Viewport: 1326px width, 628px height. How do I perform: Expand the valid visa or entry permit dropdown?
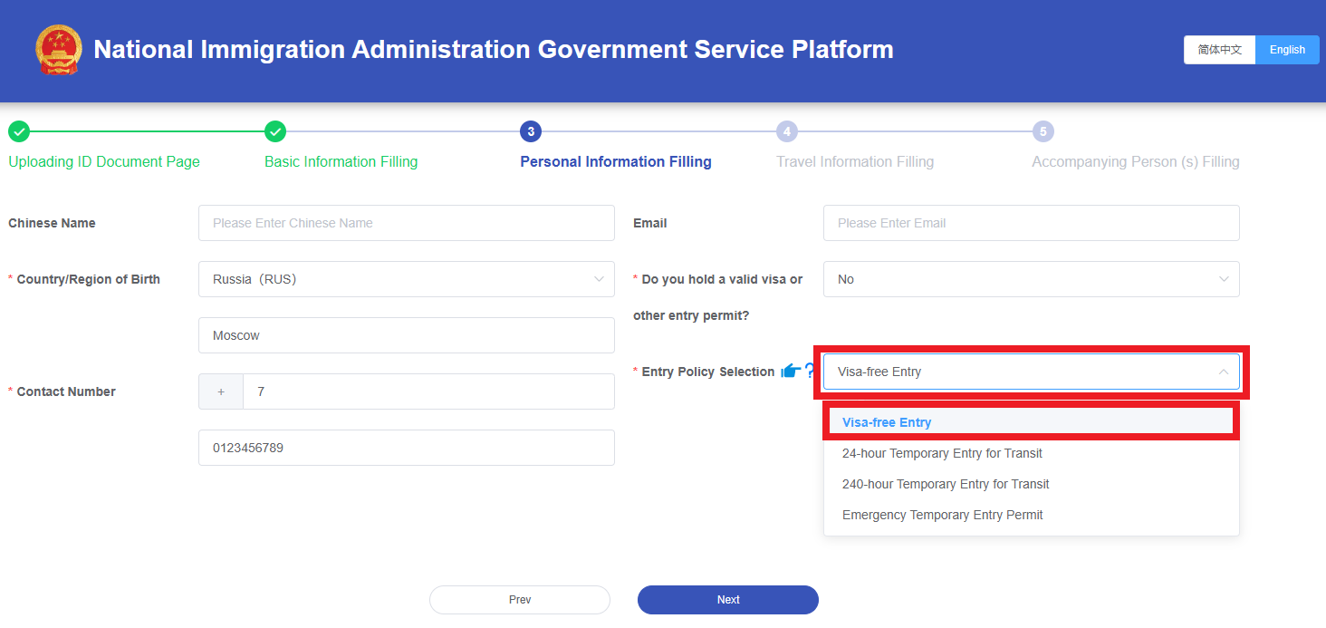(1031, 279)
